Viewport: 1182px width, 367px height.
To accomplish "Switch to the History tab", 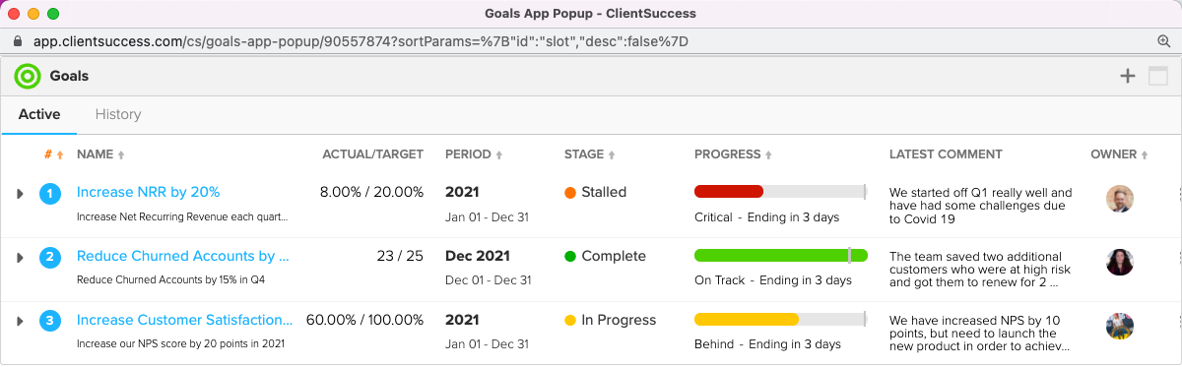I will 118,114.
